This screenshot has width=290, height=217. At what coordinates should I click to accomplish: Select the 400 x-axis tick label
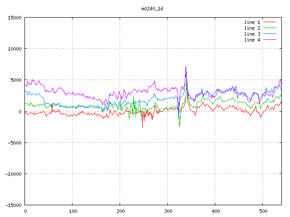coord(215,211)
